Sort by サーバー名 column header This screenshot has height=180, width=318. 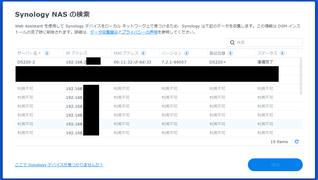[x=27, y=53]
